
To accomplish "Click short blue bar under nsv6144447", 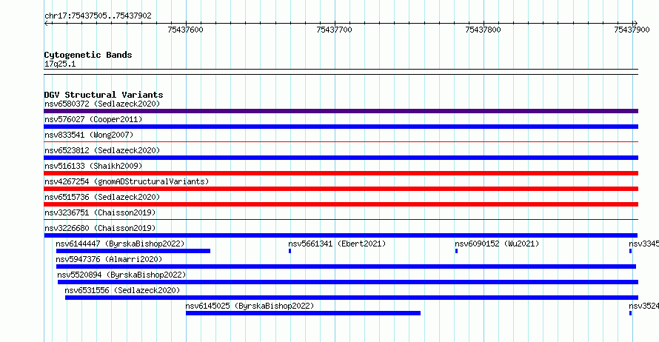I will pos(133,251).
